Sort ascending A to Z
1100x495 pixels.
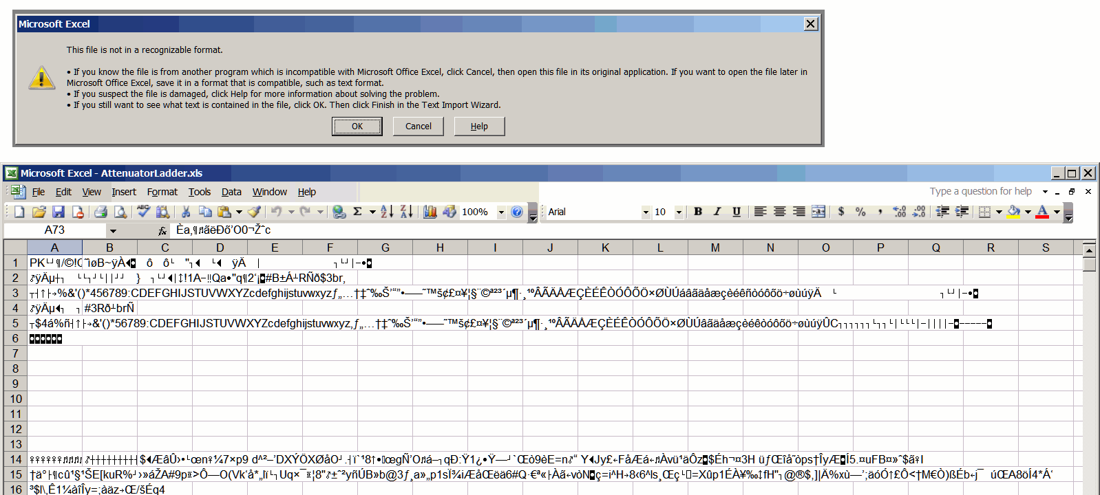click(387, 212)
